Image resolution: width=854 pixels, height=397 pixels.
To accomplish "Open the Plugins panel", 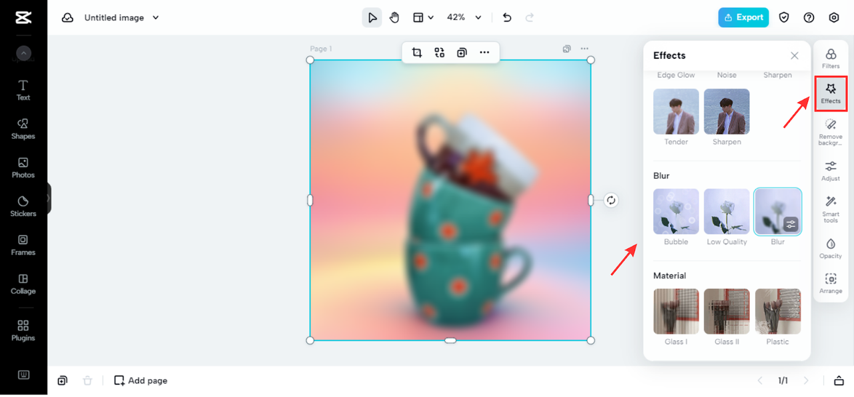I will coord(23,330).
